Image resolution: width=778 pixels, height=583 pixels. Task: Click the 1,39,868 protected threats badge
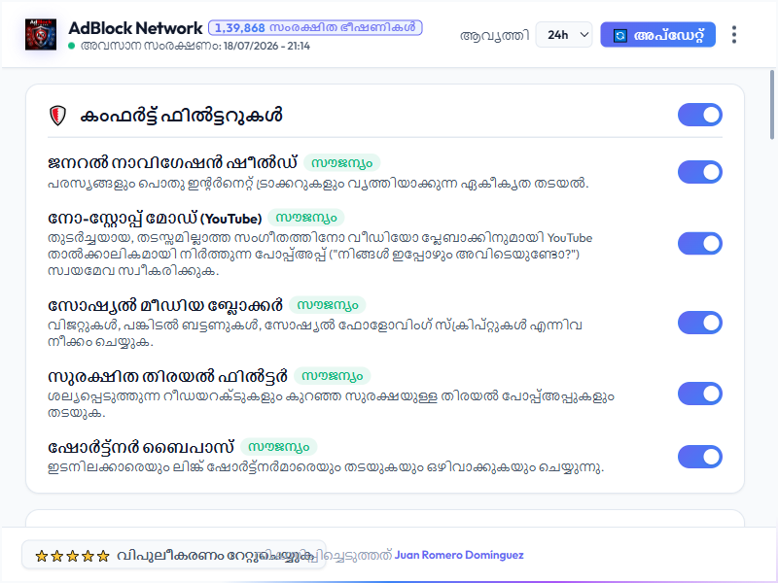coord(315,28)
